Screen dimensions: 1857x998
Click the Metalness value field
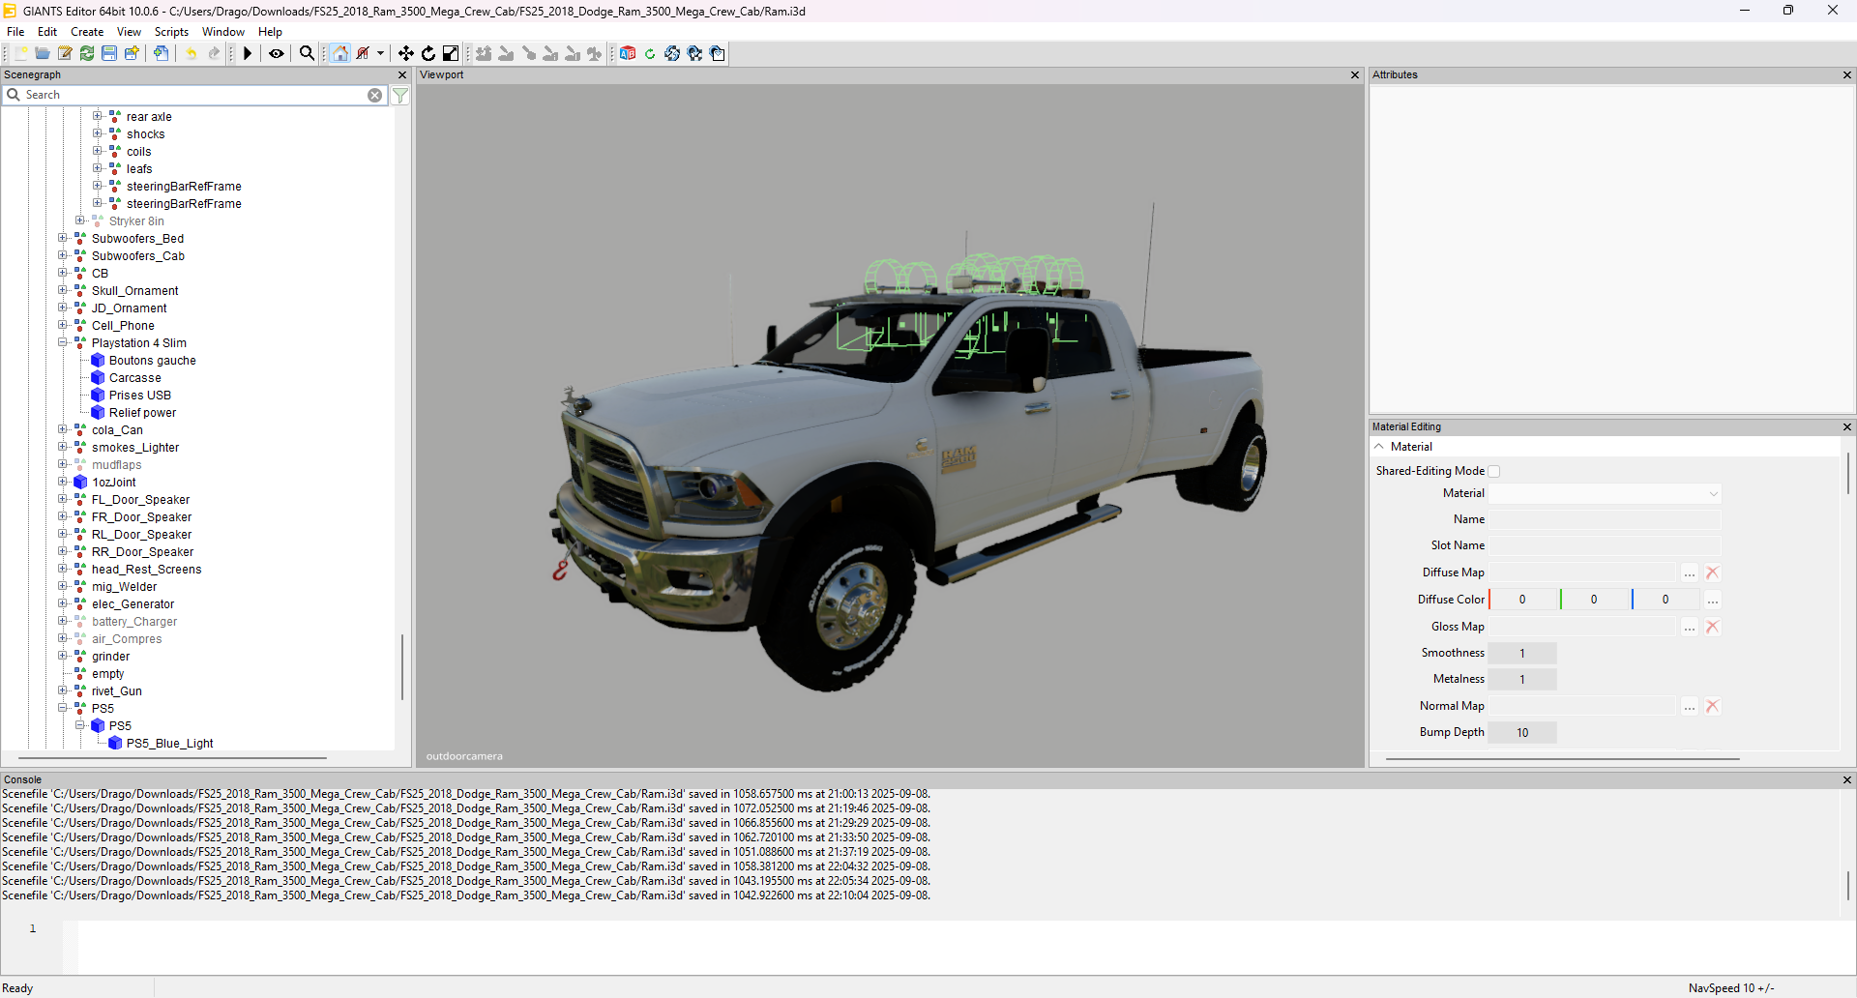[1522, 679]
